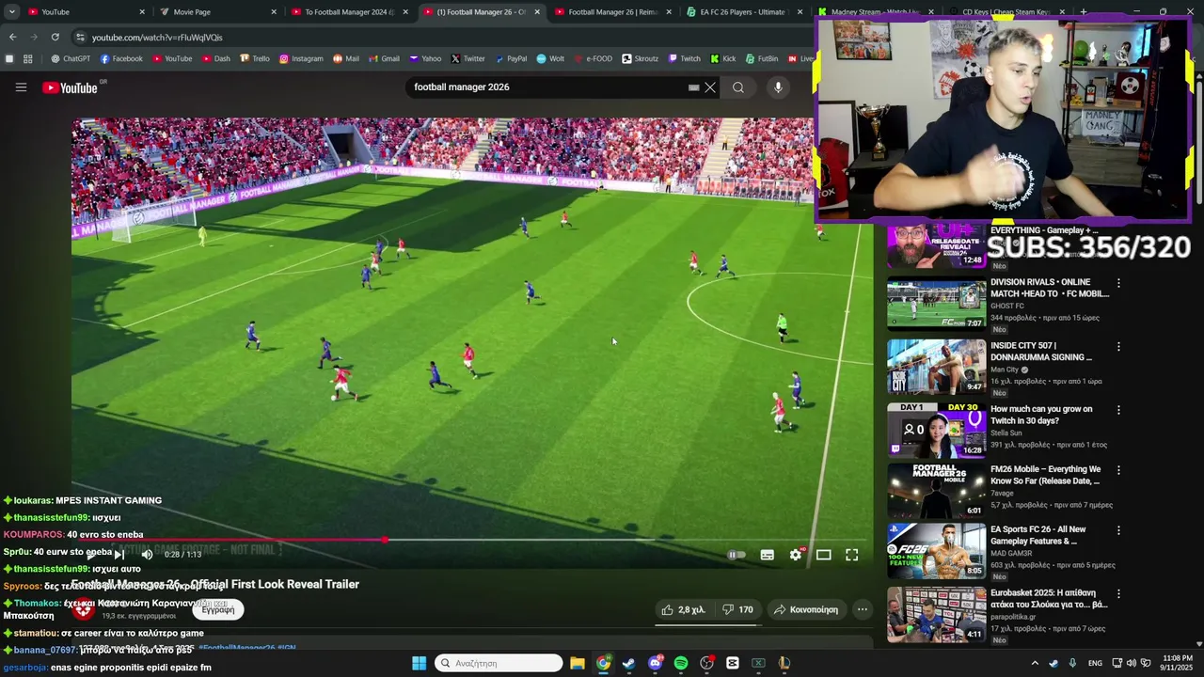The width and height of the screenshot is (1204, 677).
Task: Reload the current page
Action: point(55,37)
